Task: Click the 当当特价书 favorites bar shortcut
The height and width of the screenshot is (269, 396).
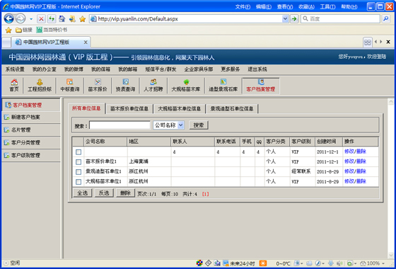Action: coord(52,30)
